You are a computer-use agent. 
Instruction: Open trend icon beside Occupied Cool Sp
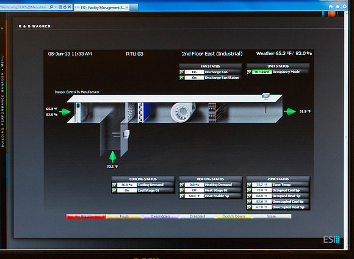coord(249,191)
